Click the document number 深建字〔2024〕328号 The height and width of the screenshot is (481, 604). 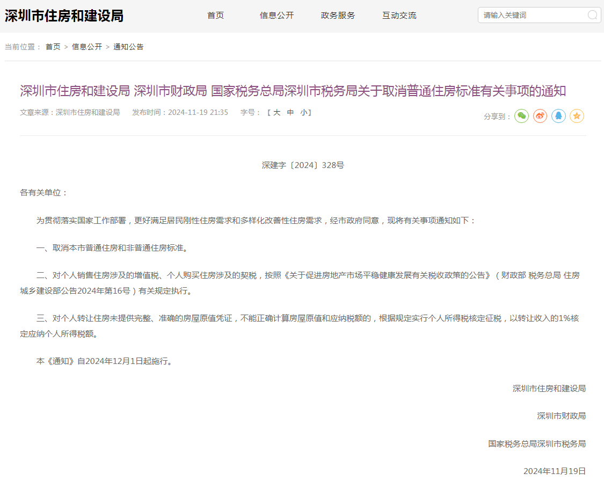[x=303, y=165]
